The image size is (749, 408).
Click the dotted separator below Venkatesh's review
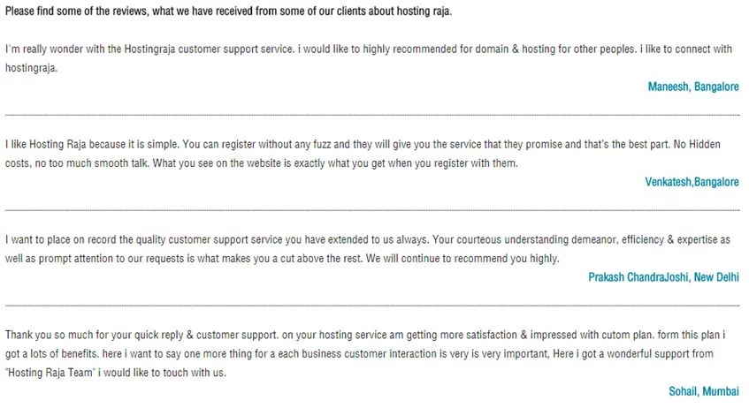371,210
